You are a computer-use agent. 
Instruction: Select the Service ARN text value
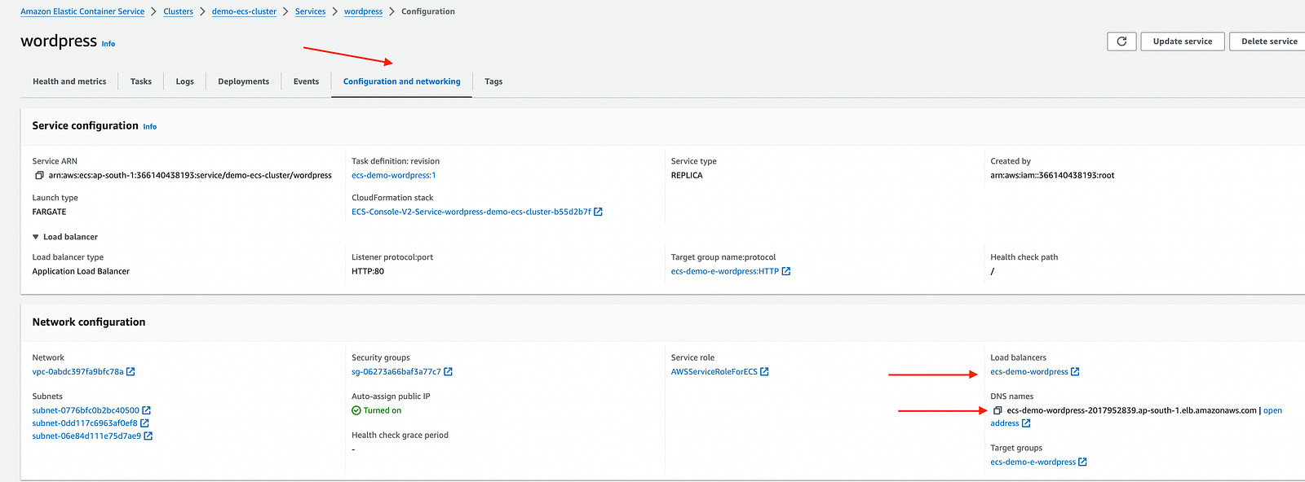click(190, 176)
